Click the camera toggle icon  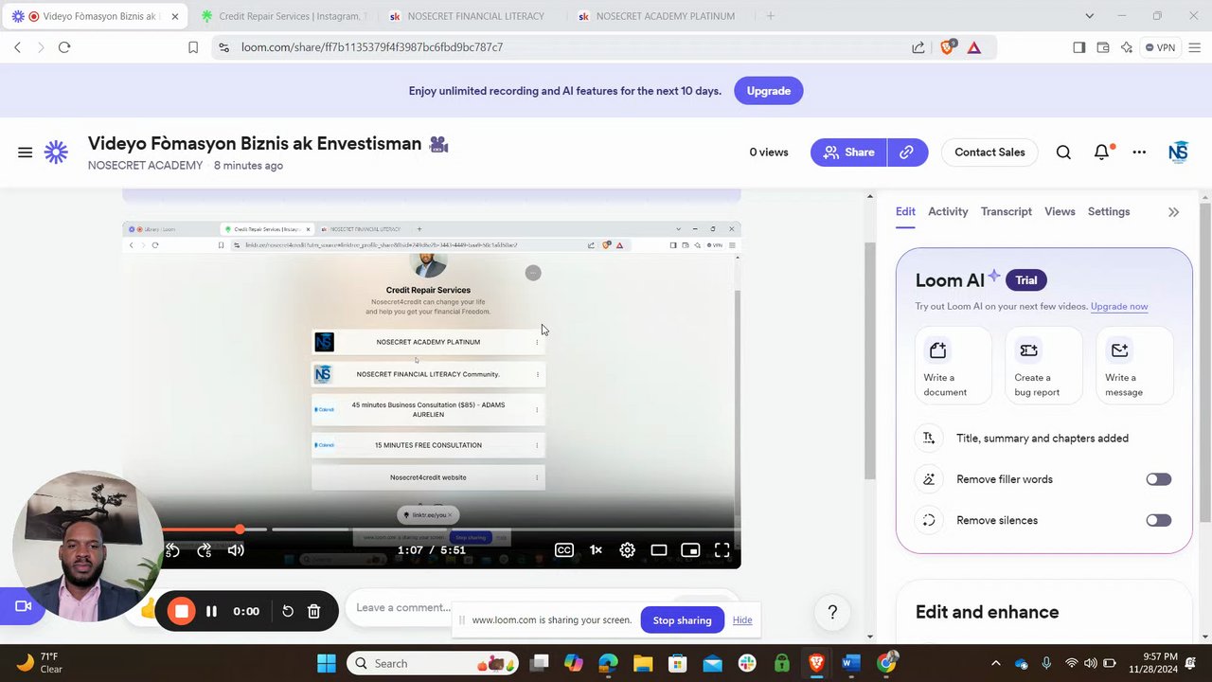pos(23,606)
